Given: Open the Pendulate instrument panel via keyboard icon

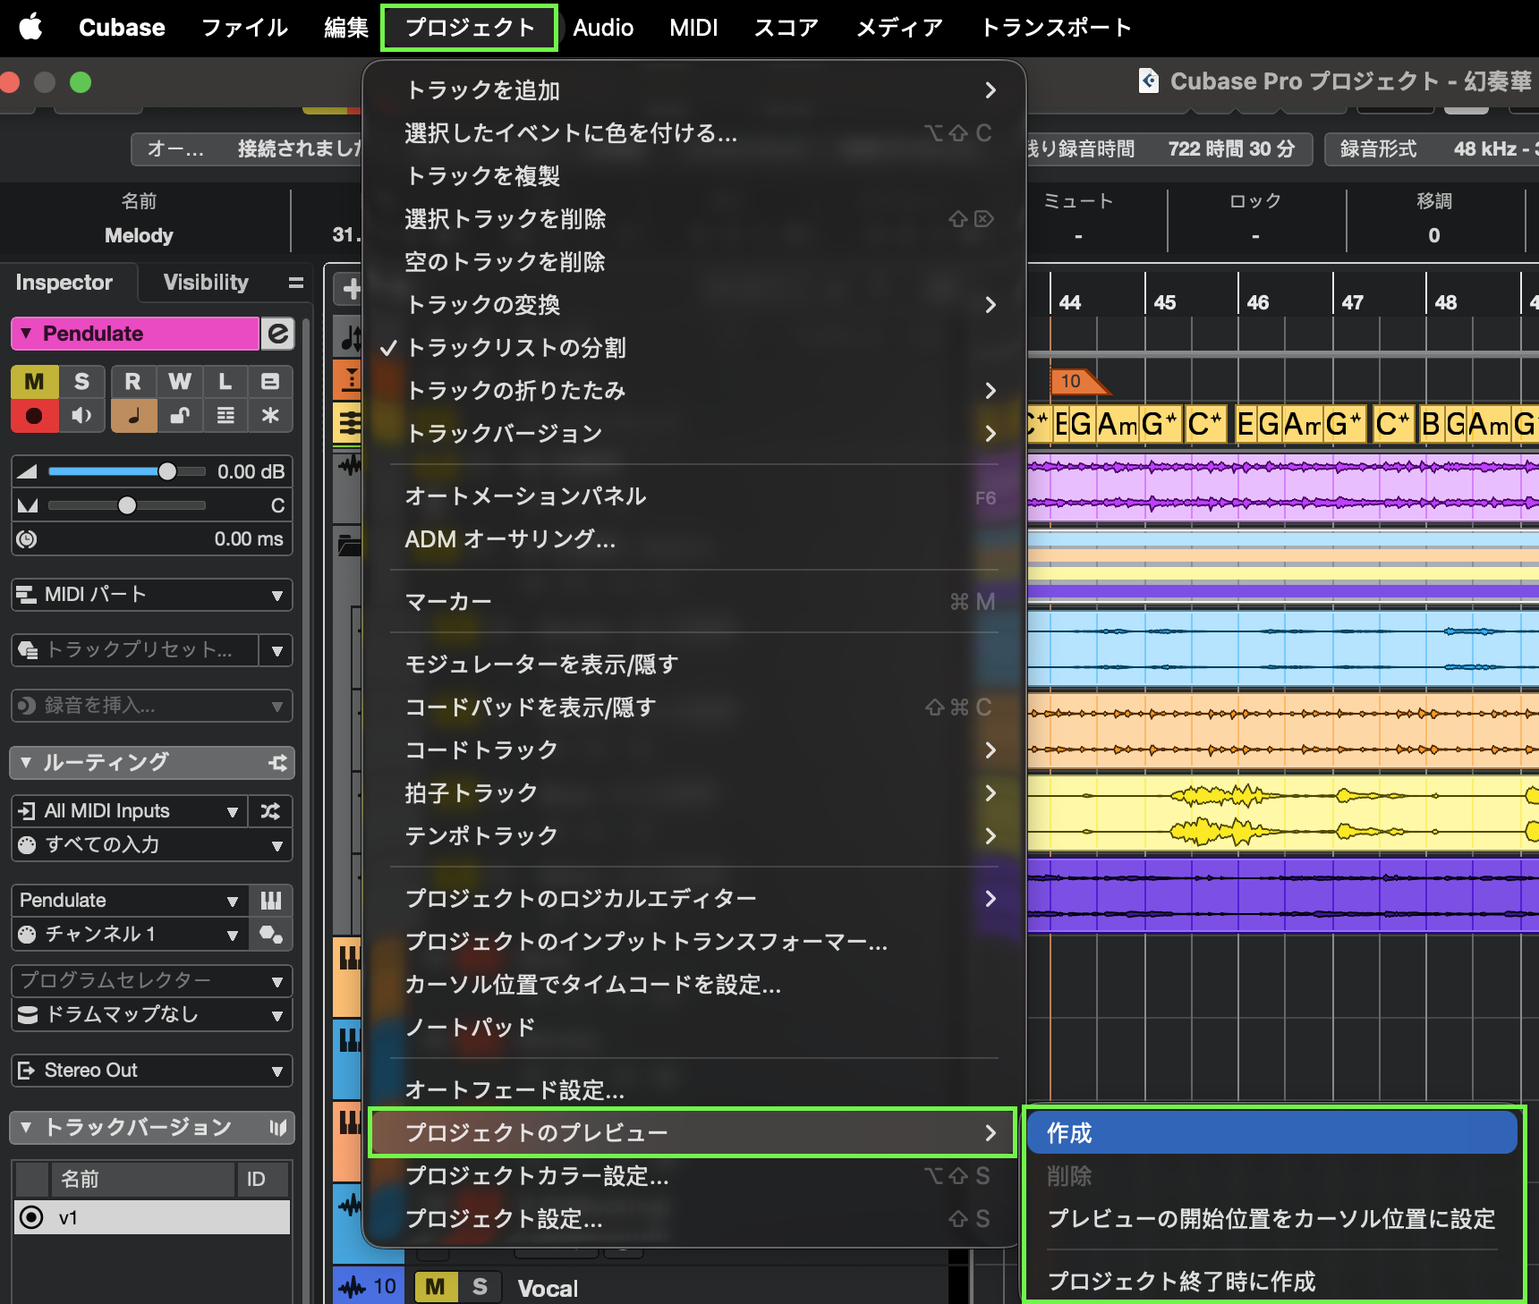Looking at the screenshot, I should pyautogui.click(x=270, y=901).
